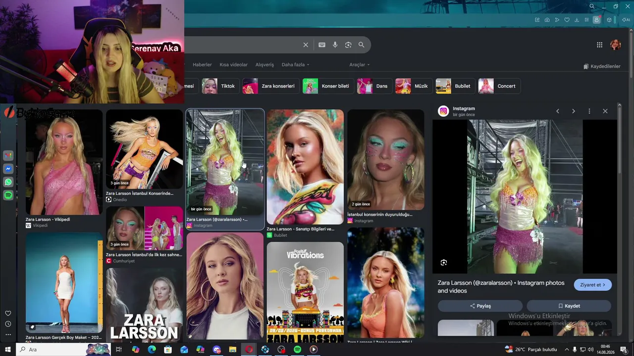The image size is (634, 356).
Task: Open the Opera sidebar heart bookmarks
Action: (x=8, y=313)
